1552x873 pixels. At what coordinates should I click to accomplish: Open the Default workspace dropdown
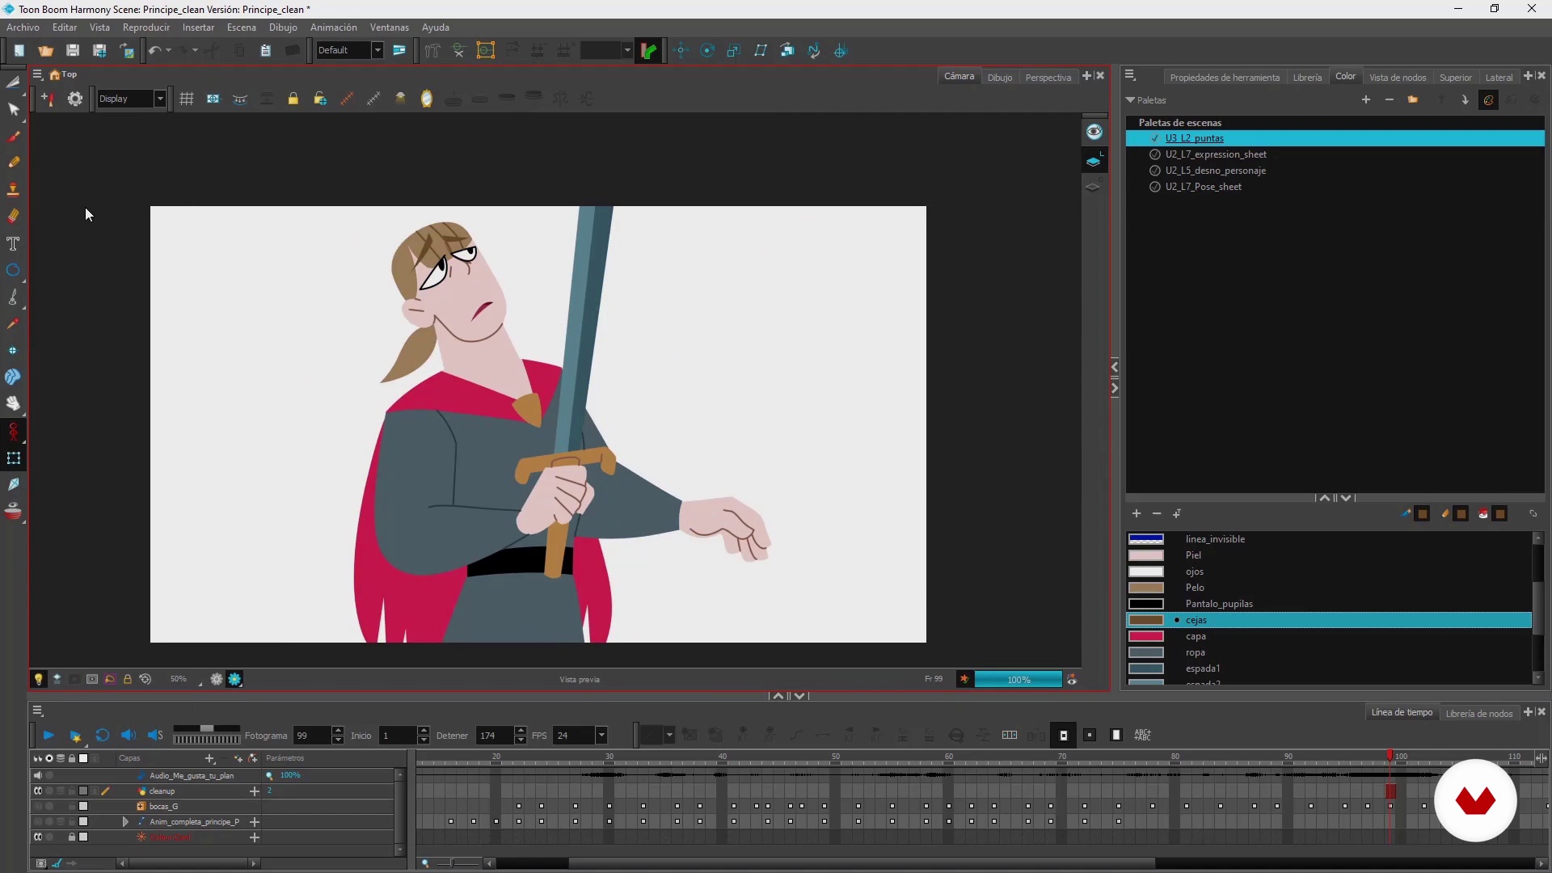coord(377,50)
